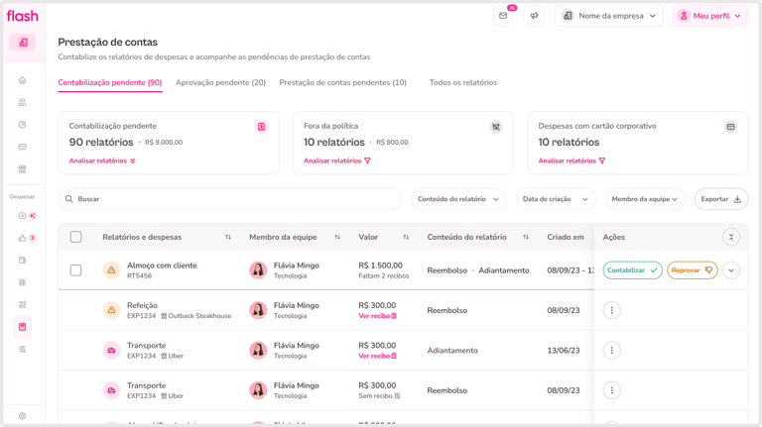Open the Conteúdo do relatório filter dropdown

(x=458, y=199)
